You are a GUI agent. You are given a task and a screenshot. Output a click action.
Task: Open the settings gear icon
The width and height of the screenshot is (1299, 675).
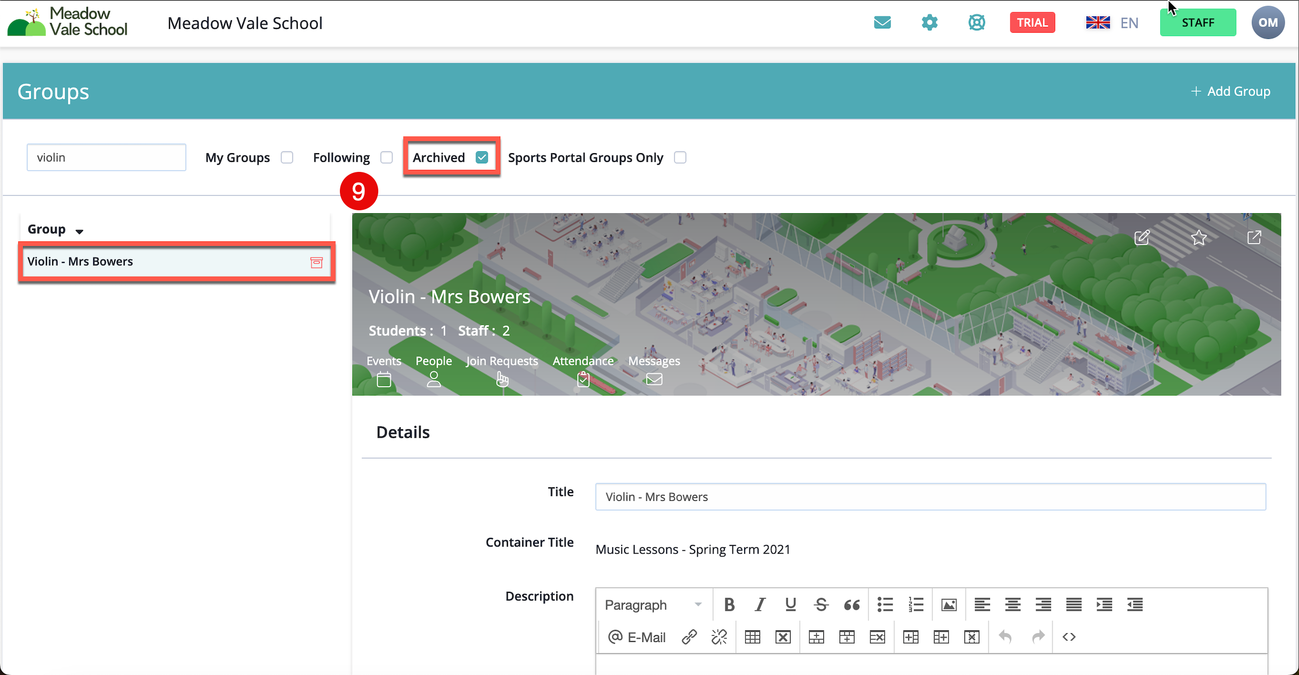(x=929, y=23)
